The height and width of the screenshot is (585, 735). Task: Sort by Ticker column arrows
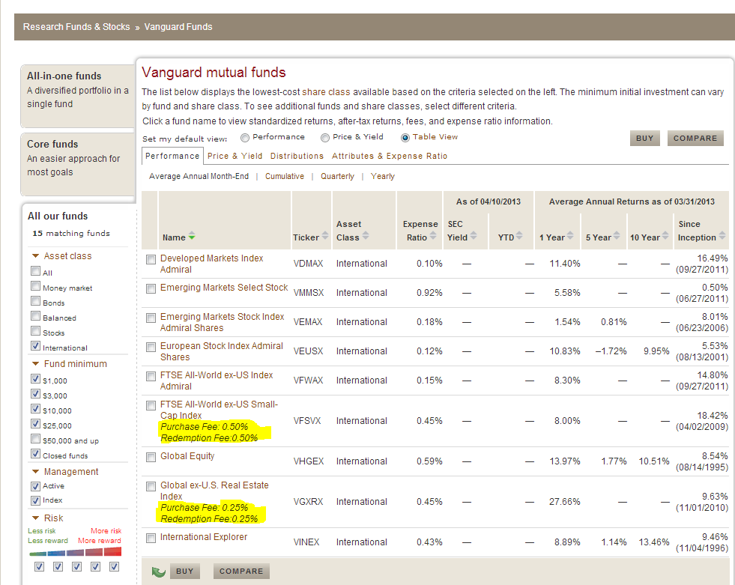click(x=325, y=235)
